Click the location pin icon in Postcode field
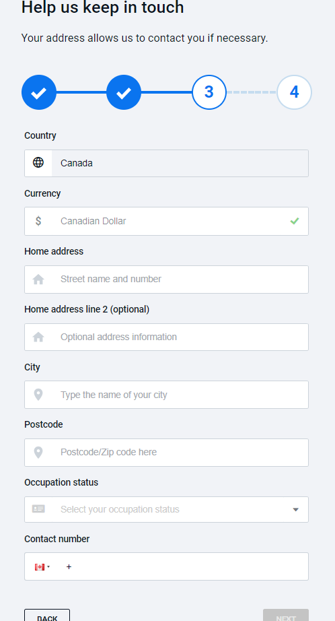 38,453
